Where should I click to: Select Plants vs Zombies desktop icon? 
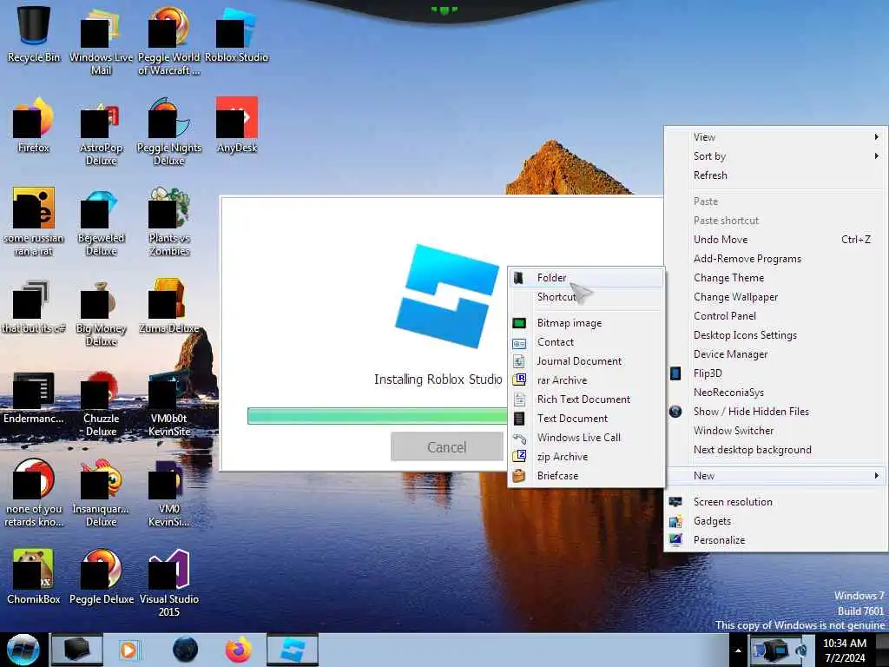pos(169,221)
